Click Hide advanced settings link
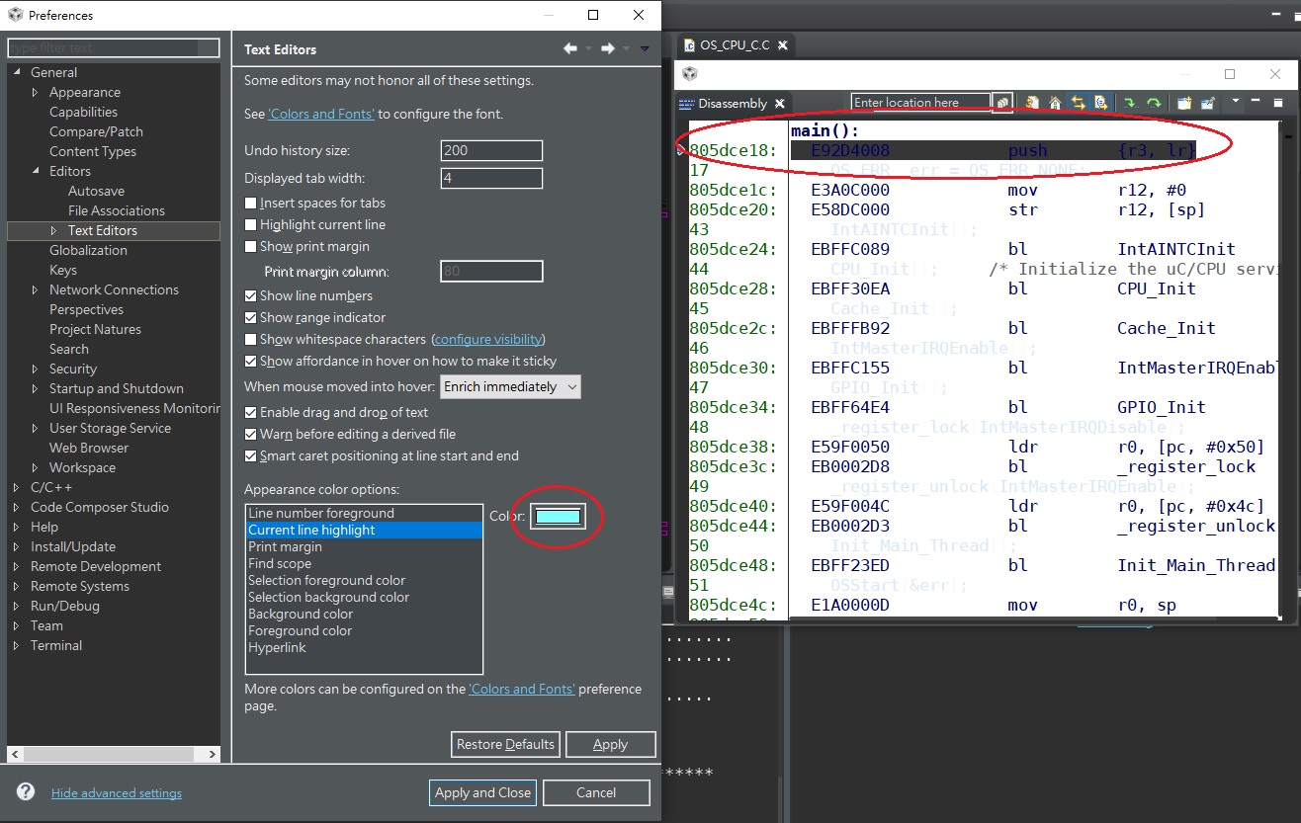 point(117,792)
